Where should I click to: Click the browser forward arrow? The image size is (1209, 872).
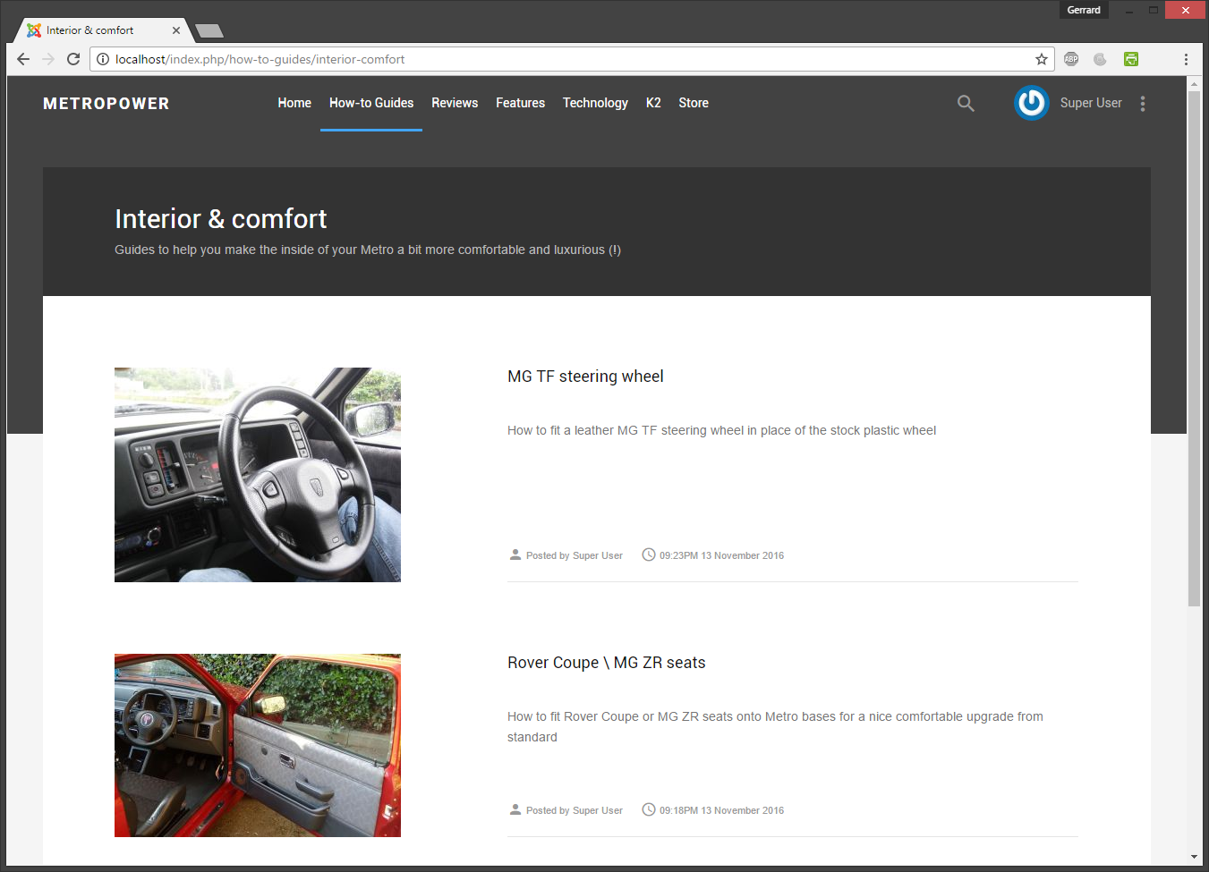48,59
